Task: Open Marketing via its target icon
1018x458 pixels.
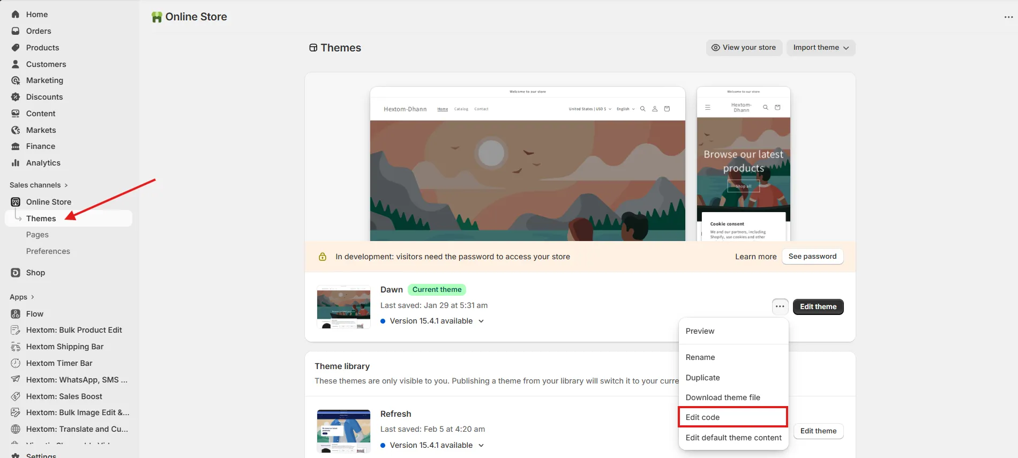Action: (16, 80)
